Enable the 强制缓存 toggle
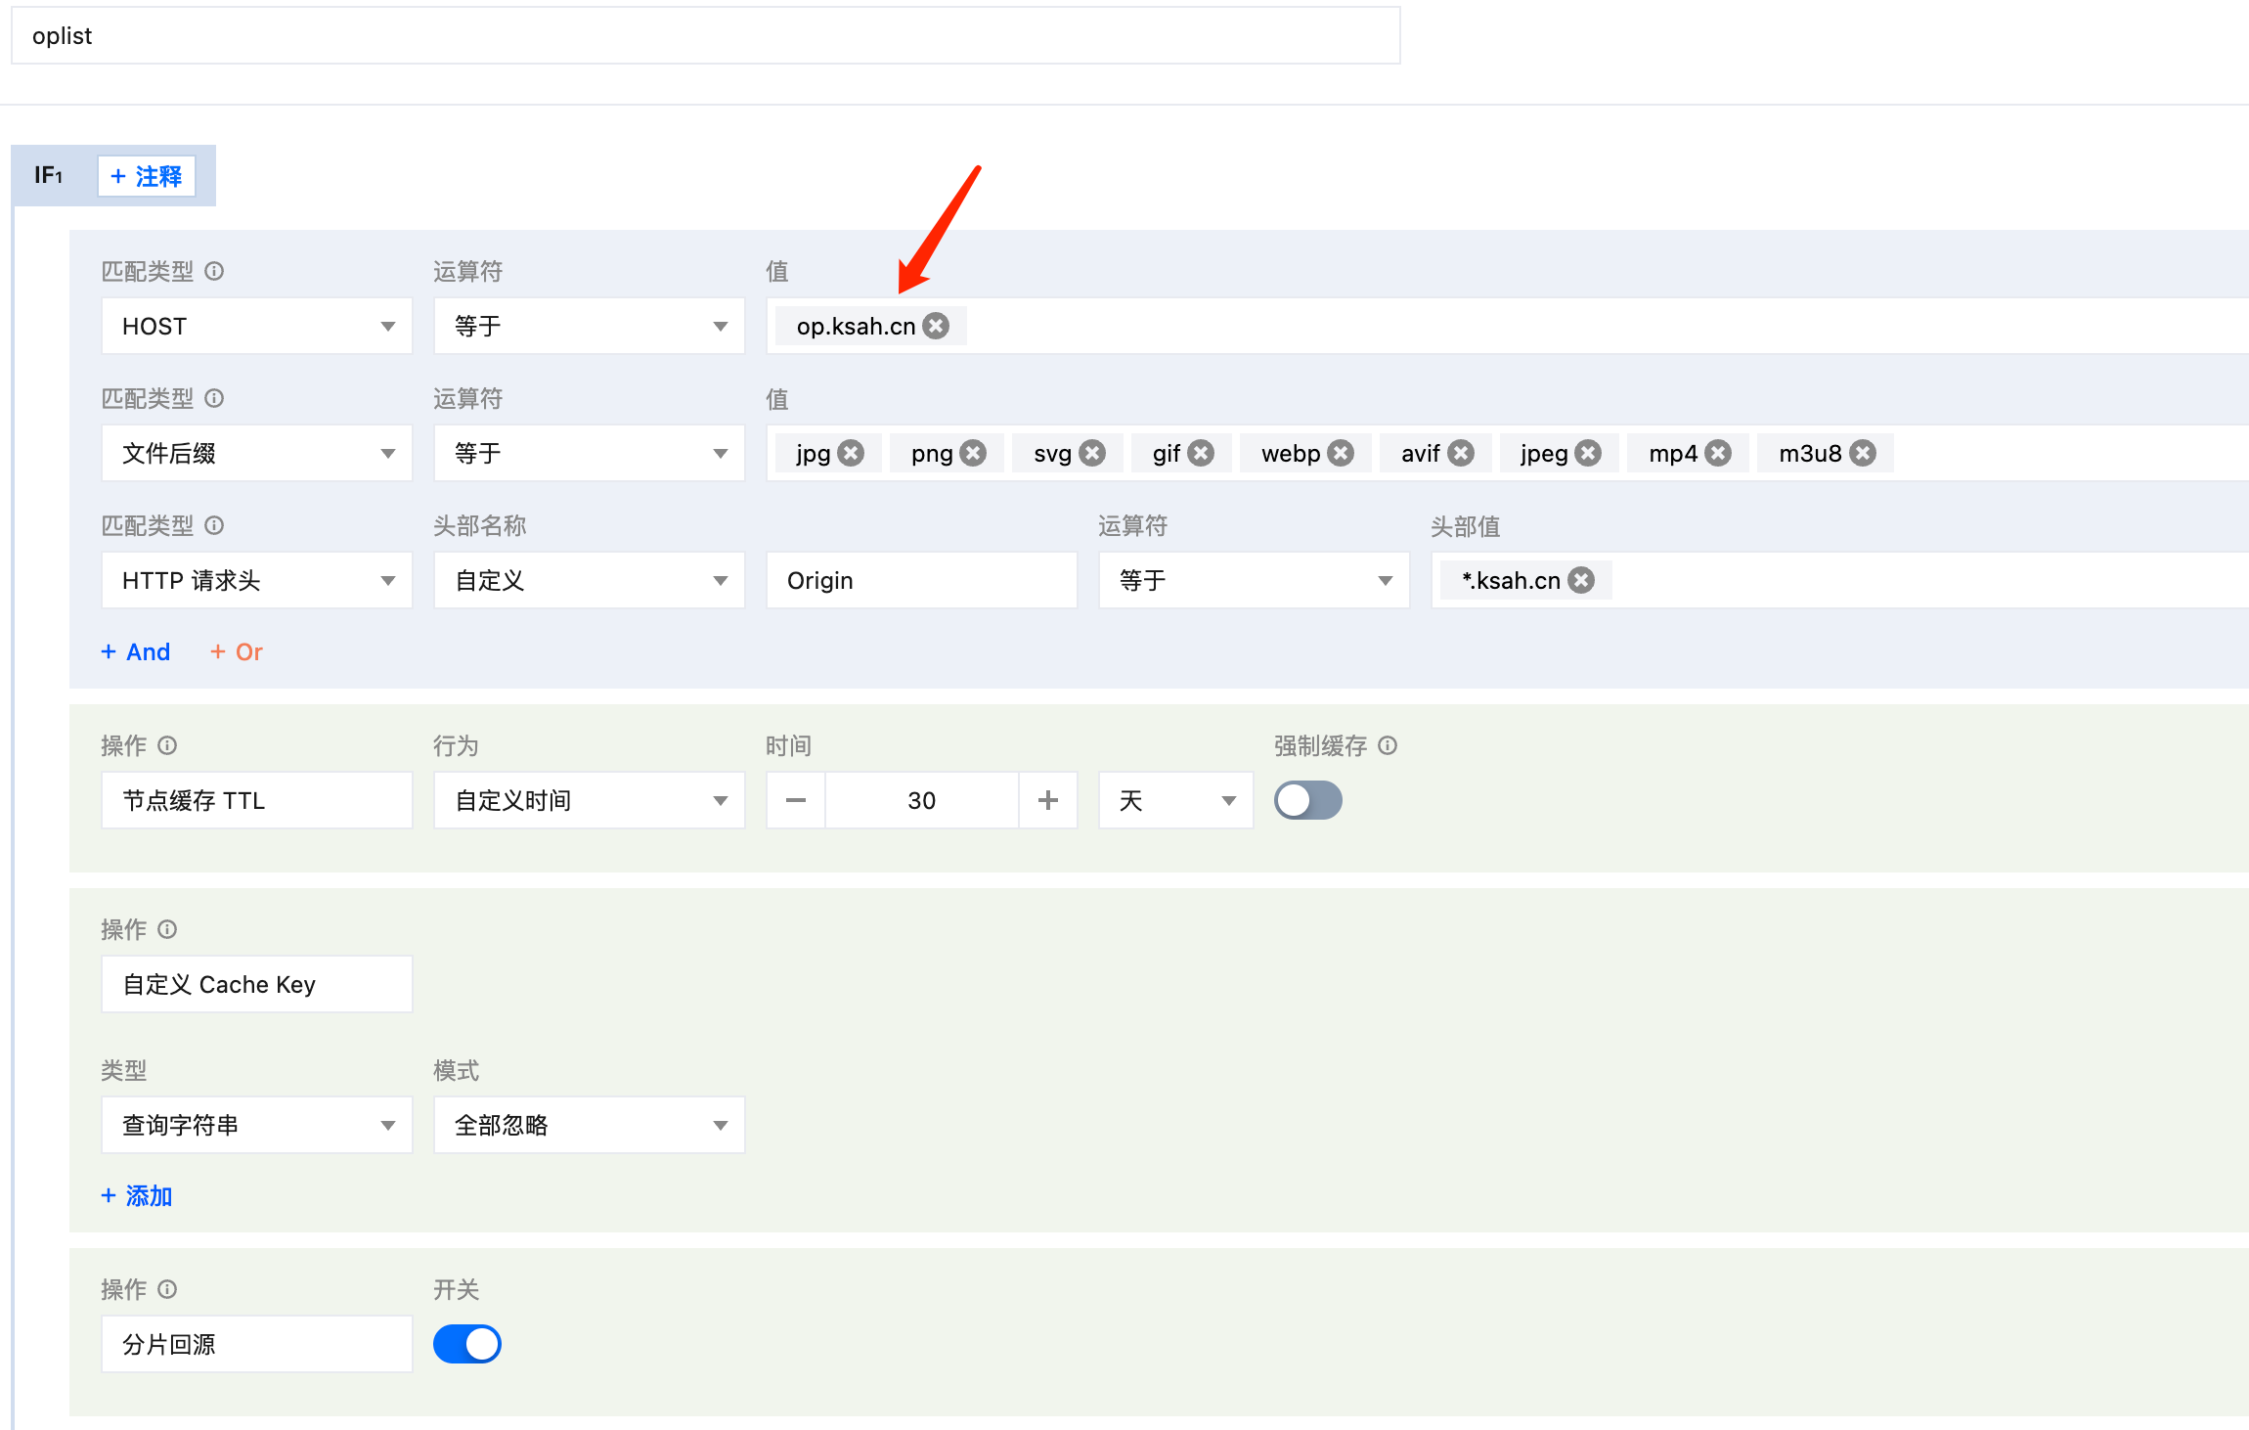2249x1430 pixels. coord(1307,800)
